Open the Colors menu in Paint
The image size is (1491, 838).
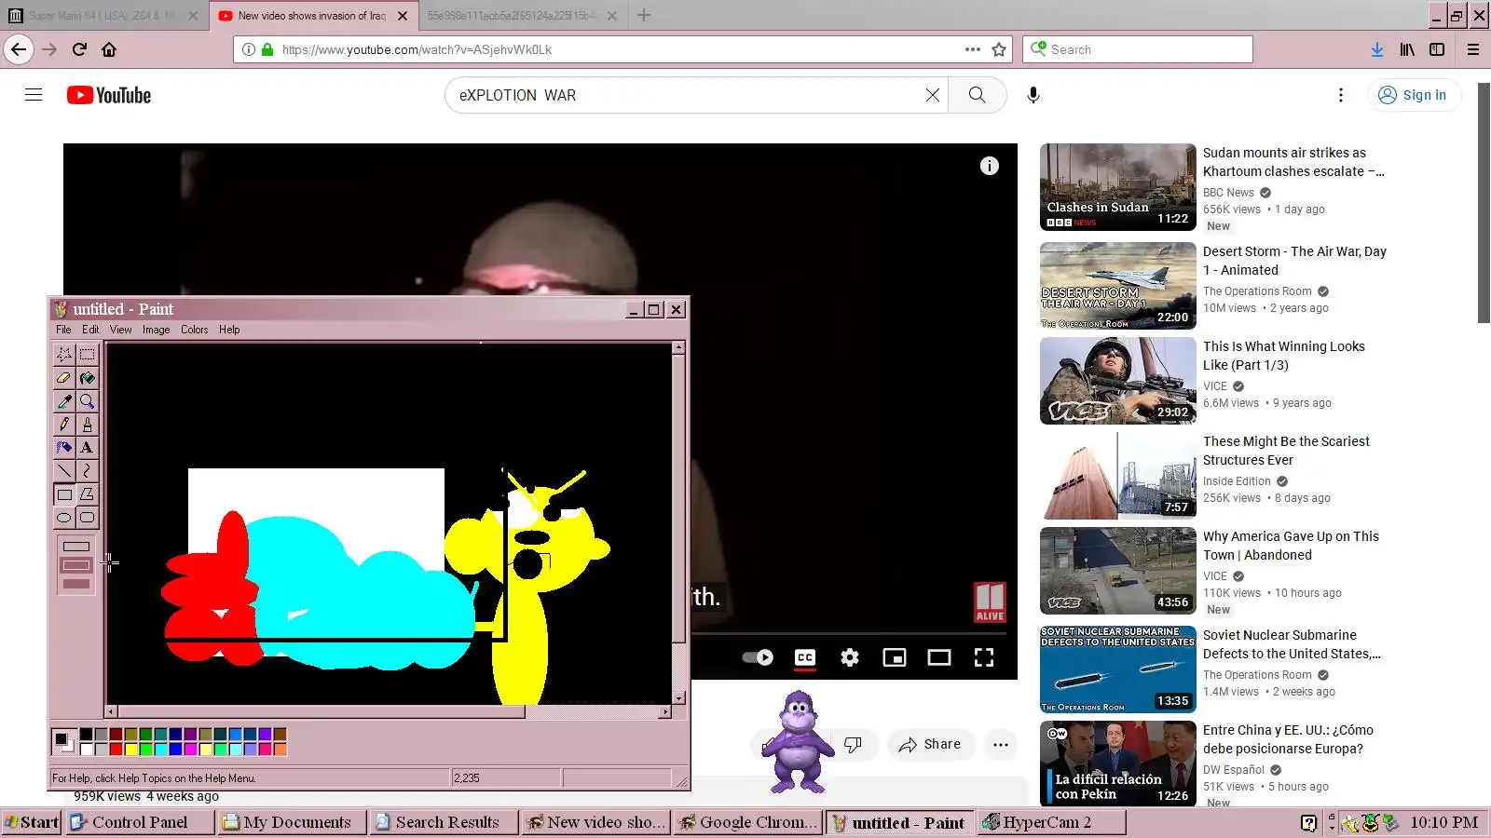pyautogui.click(x=195, y=330)
